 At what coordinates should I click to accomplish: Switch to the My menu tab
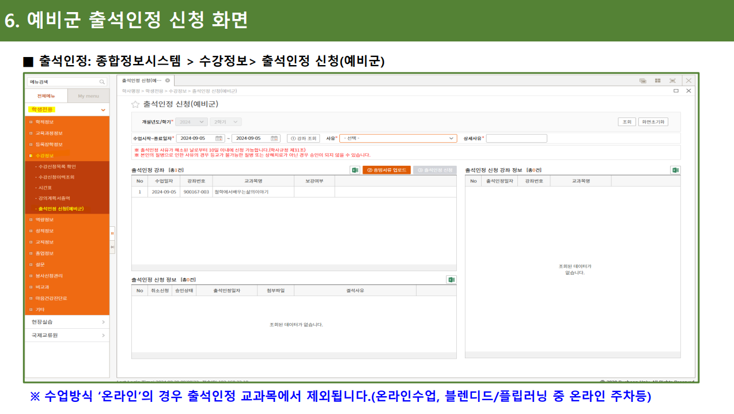pyautogui.click(x=88, y=96)
